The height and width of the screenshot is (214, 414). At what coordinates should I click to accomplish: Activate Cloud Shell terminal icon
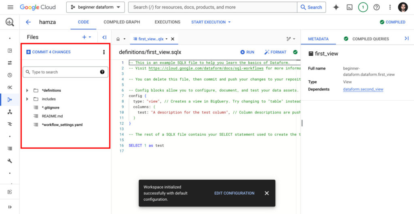[x=350, y=7]
